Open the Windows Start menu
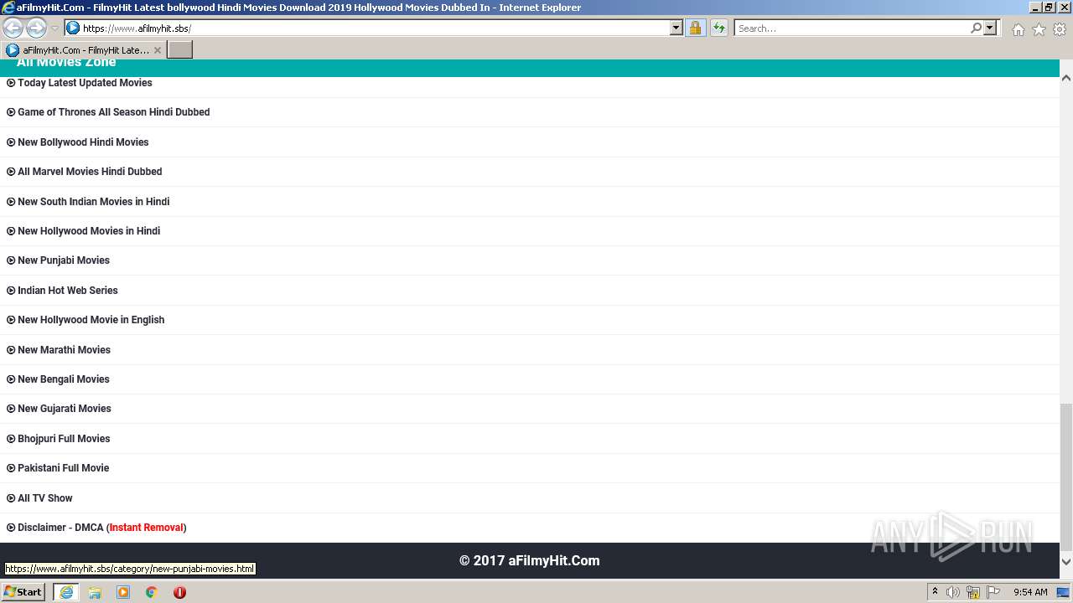The width and height of the screenshot is (1073, 603). 23,592
